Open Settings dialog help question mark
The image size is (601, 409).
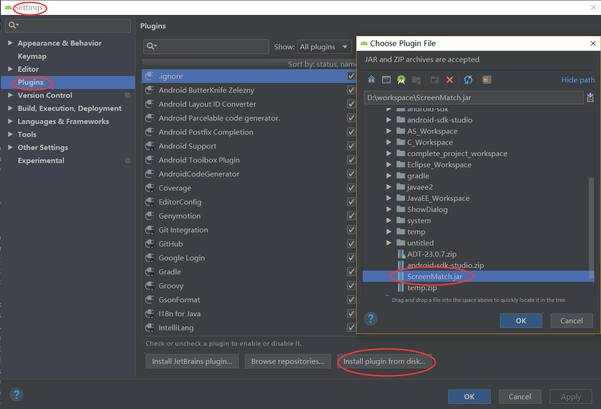click(x=16, y=395)
